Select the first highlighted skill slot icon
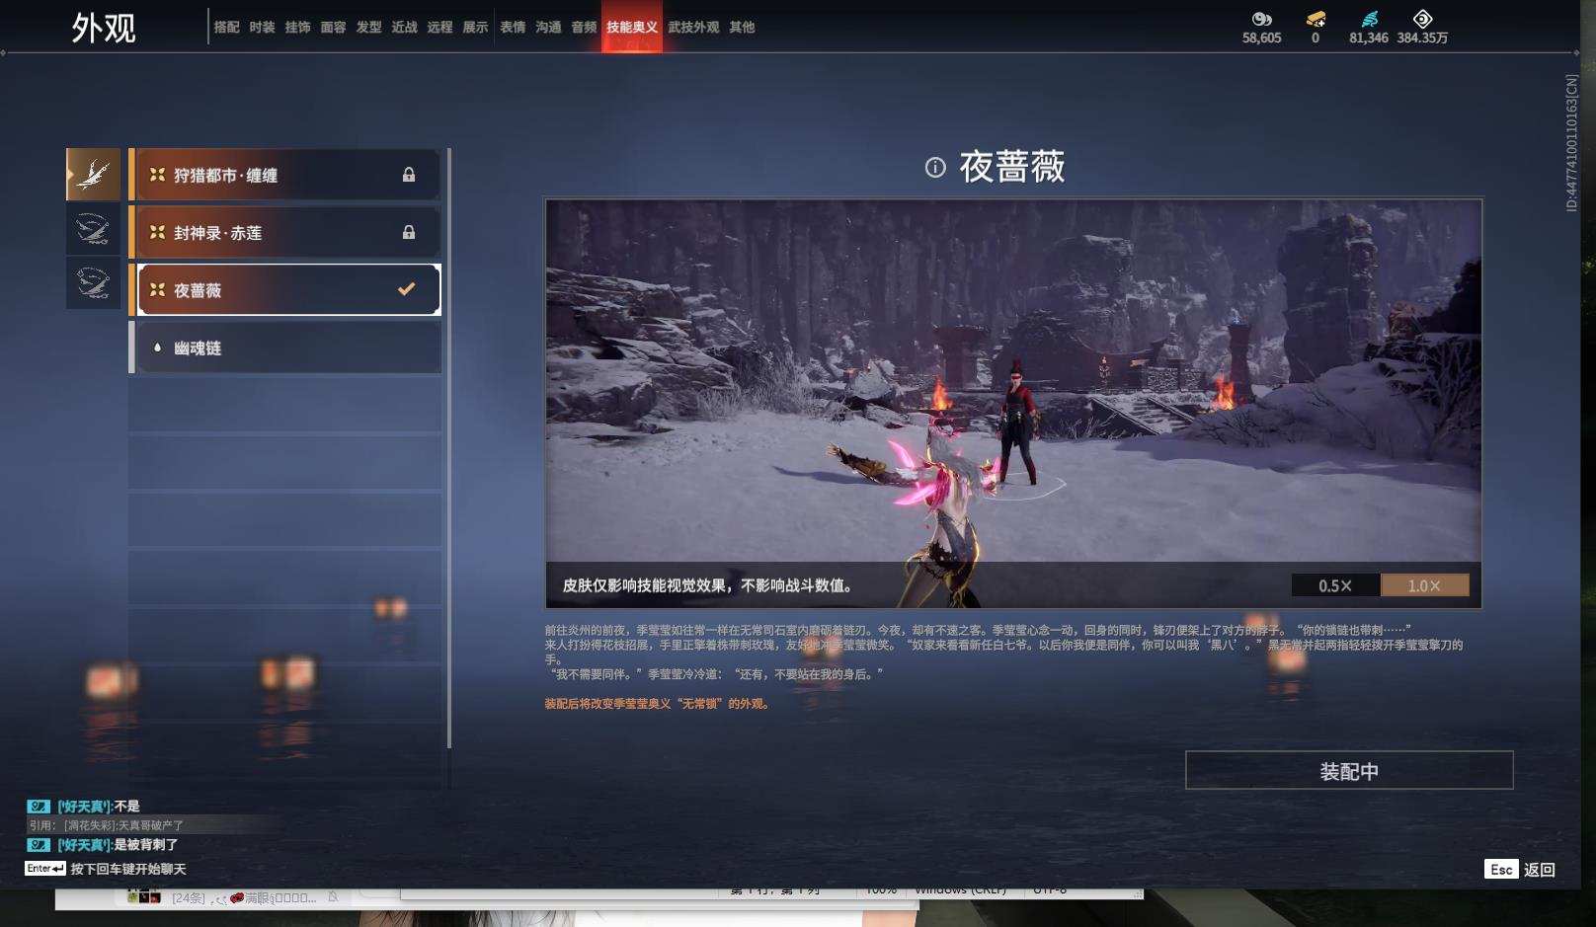This screenshot has height=927, width=1596. [93, 175]
